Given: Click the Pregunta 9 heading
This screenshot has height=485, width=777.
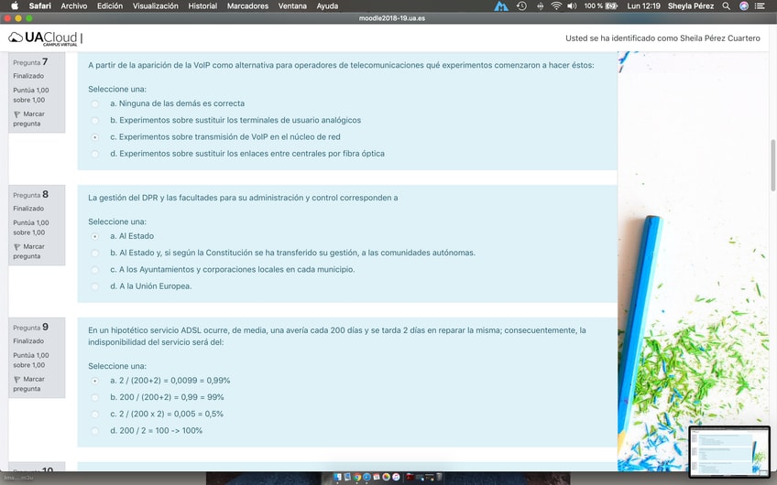Looking at the screenshot, I should (30, 327).
